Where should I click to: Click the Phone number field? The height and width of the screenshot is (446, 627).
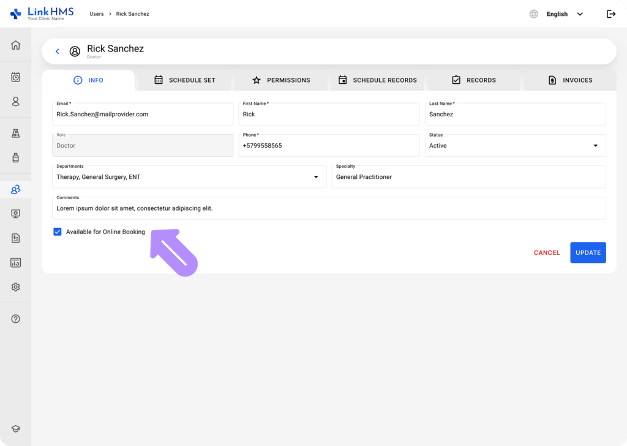click(x=329, y=146)
